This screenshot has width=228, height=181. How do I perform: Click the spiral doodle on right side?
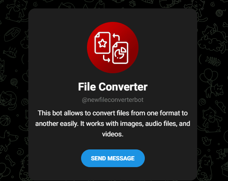pyautogui.click(x=202, y=101)
